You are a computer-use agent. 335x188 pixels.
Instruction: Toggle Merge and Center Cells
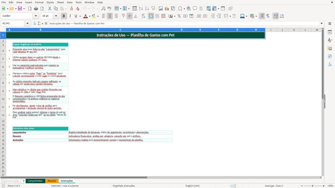point(151,16)
